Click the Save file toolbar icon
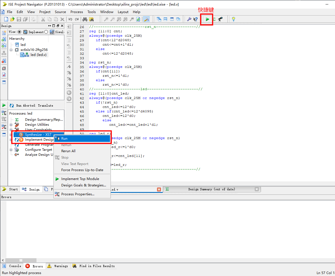Screen dimensions: 335x276 [x=19, y=19]
